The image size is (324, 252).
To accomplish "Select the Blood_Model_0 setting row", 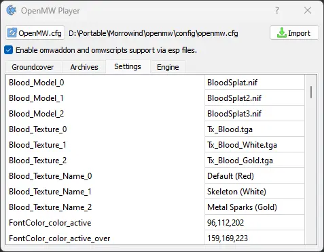I will [105, 83].
